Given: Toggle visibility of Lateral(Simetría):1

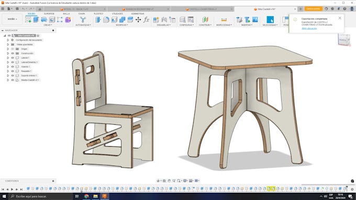Looking at the screenshot, I should [13, 62].
